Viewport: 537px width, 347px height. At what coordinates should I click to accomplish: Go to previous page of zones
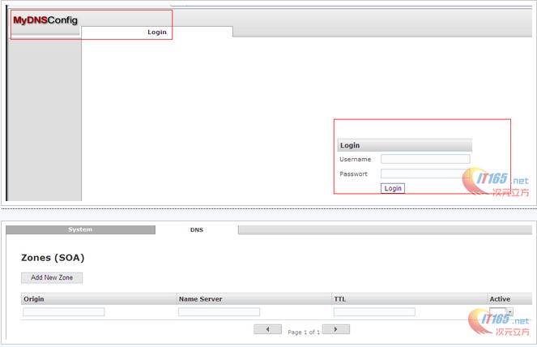(x=267, y=329)
